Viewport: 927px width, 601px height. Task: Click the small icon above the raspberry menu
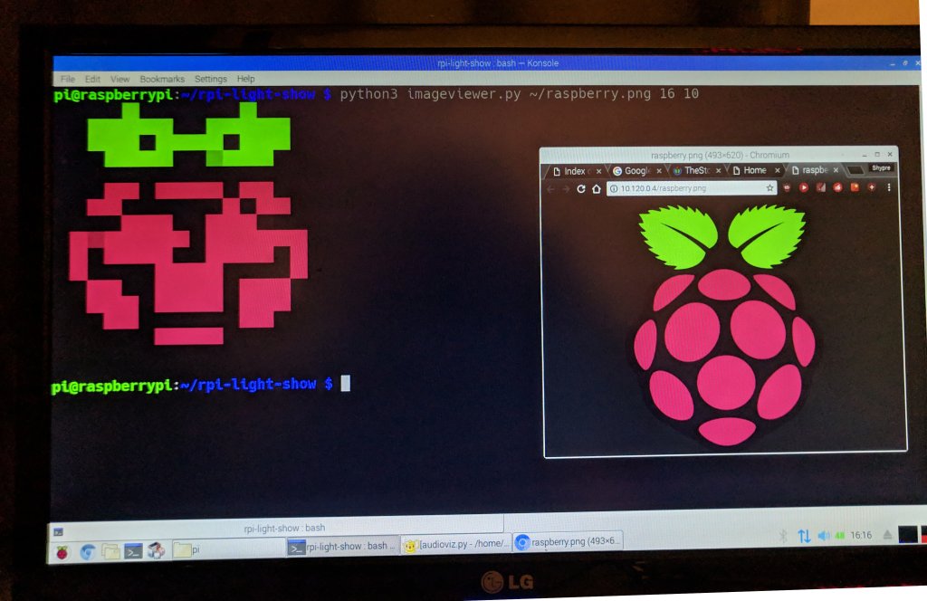pos(59,532)
